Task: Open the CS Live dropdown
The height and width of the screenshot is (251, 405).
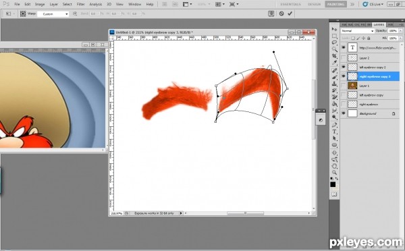Action: click(x=373, y=4)
